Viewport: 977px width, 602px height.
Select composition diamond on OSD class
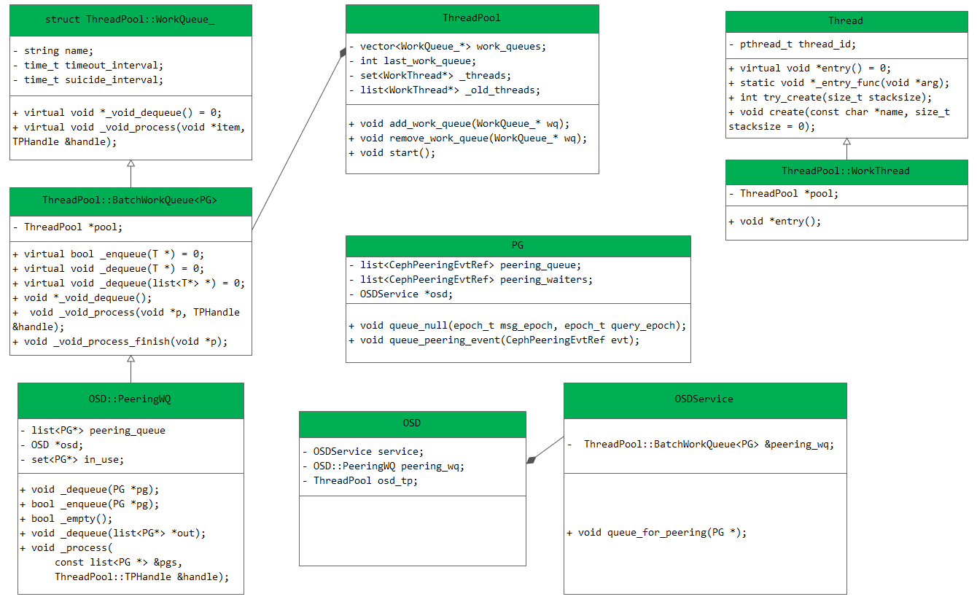tap(532, 460)
